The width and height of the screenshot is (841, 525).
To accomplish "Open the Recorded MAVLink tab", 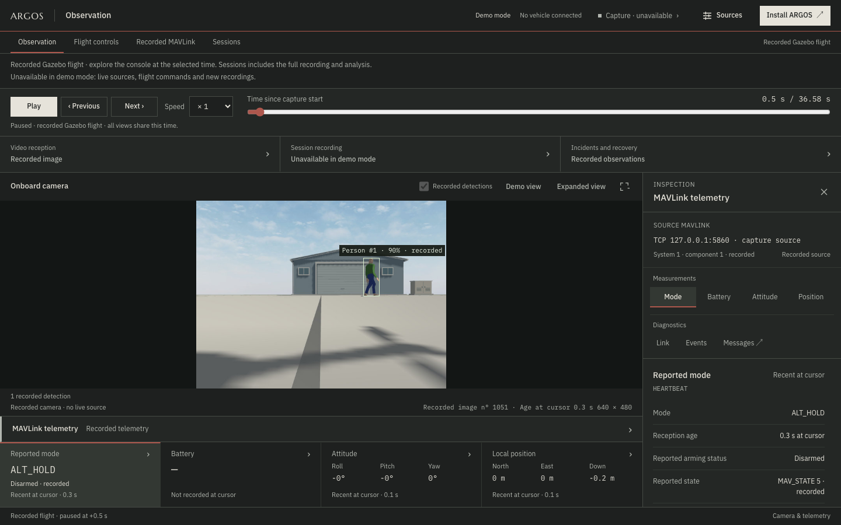I will click(x=166, y=42).
